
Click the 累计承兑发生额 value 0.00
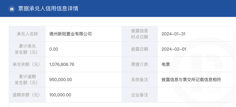pyautogui.click(x=54, y=49)
